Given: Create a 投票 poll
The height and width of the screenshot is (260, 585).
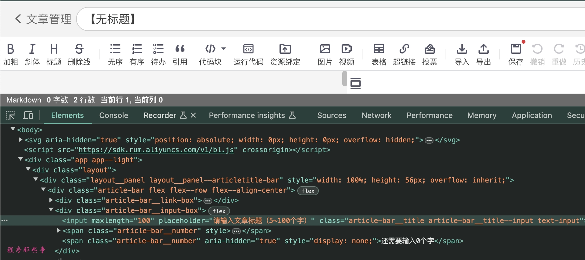Looking at the screenshot, I should tap(429, 54).
